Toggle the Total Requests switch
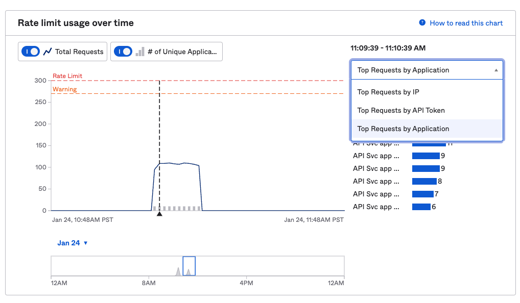This screenshot has width=520, height=303. [x=31, y=52]
